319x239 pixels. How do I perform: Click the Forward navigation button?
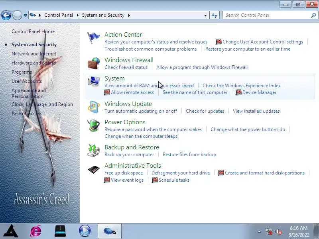coord(17,15)
